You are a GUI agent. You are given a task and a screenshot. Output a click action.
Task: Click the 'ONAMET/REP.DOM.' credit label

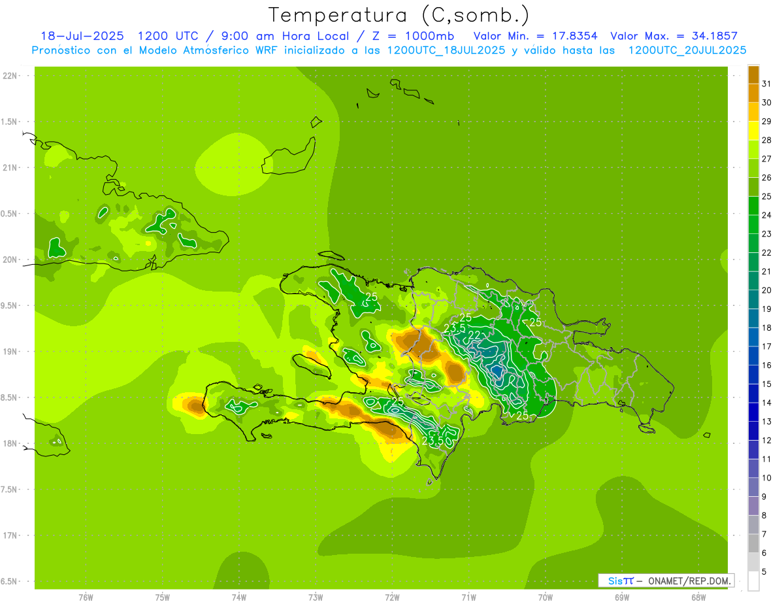pos(690,581)
